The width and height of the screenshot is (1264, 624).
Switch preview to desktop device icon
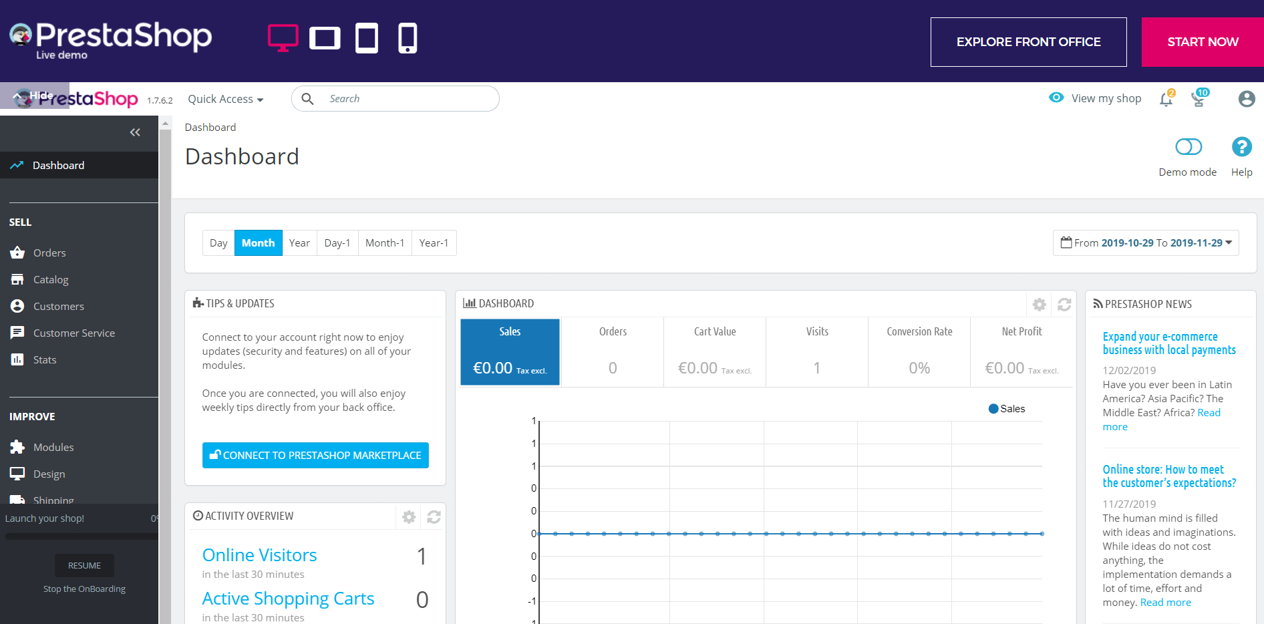[x=283, y=37]
